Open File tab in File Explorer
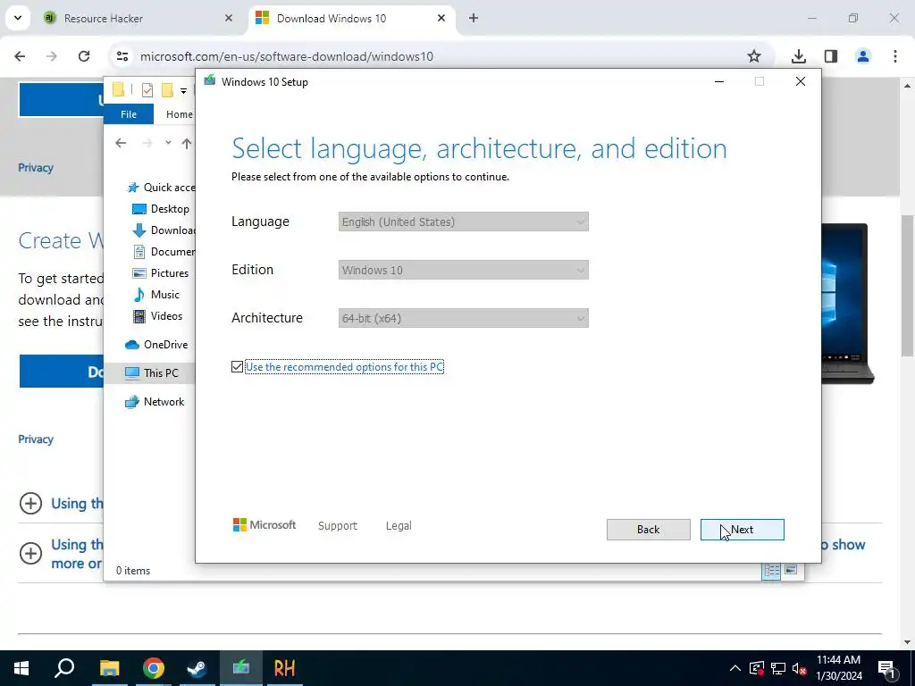 pos(129,114)
